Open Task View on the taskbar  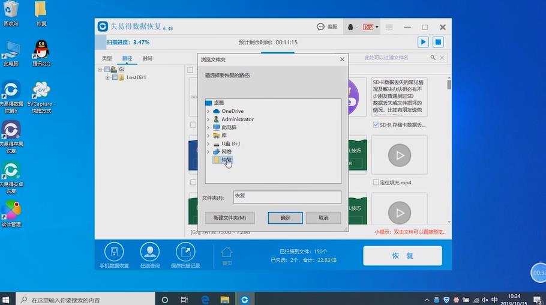(x=184, y=300)
